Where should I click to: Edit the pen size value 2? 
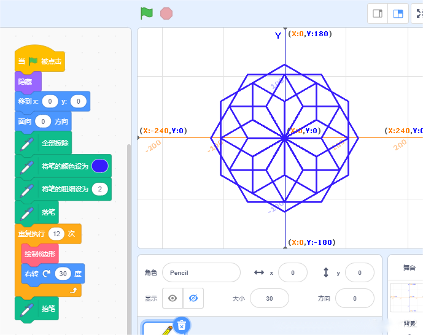coord(100,189)
